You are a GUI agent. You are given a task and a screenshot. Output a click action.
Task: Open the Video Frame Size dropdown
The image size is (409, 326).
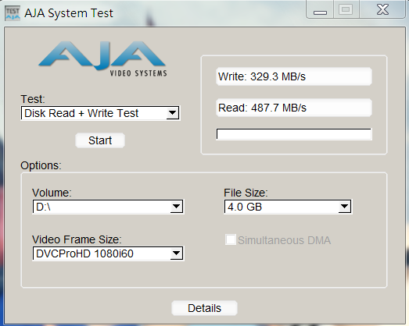108,253
